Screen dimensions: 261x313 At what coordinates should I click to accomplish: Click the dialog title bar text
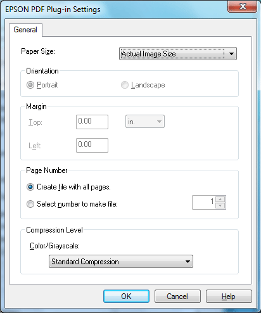click(53, 10)
